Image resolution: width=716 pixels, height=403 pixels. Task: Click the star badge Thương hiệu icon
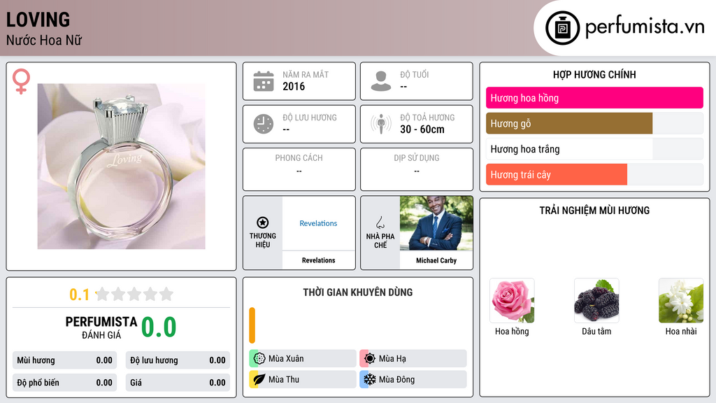coord(263,222)
